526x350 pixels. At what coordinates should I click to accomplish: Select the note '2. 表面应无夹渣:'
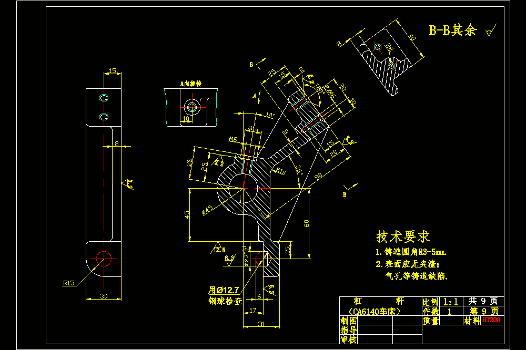click(408, 264)
